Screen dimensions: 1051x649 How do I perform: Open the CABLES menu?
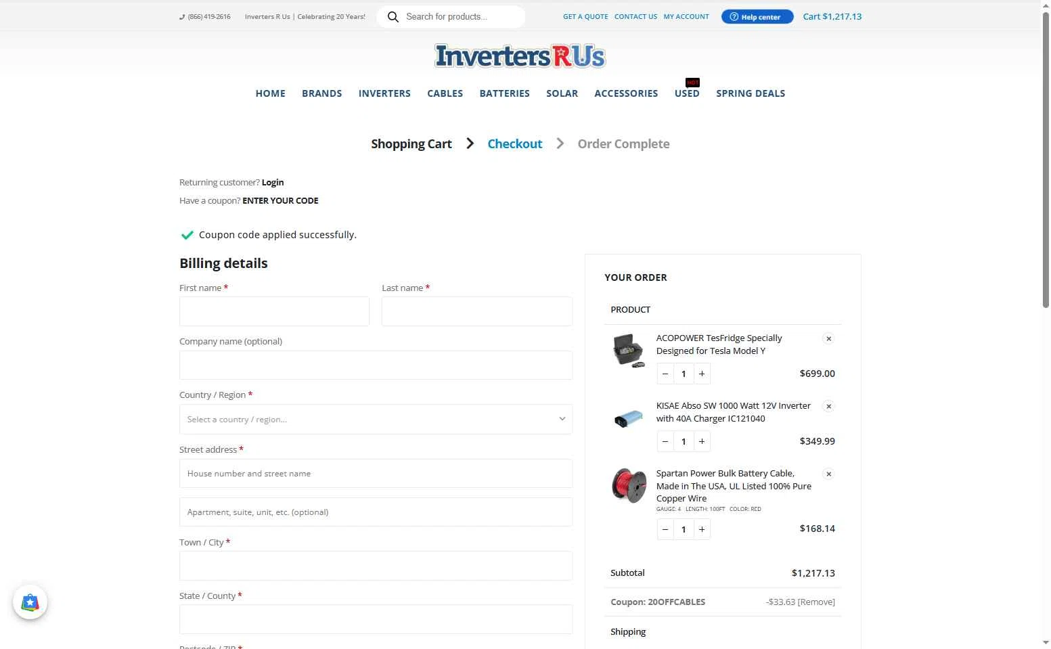(x=445, y=93)
